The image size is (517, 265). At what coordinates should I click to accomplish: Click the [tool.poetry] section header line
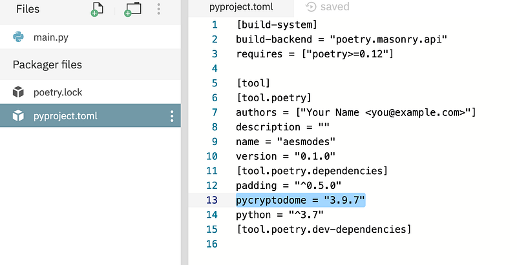[273, 97]
